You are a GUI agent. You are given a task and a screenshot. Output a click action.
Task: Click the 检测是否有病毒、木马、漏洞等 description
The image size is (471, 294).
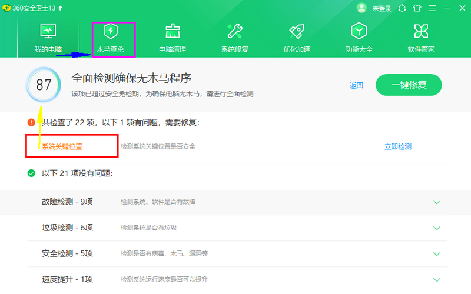(x=164, y=253)
